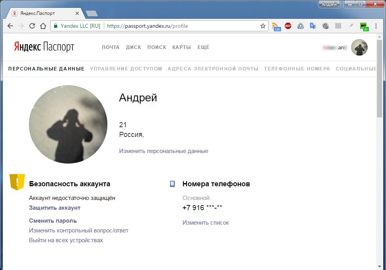The width and height of the screenshot is (386, 270).
Task: Click the Изменить персональные данные link
Action: [163, 151]
